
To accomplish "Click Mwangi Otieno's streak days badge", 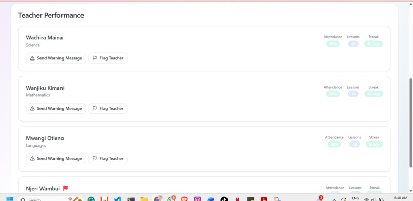I will pos(374,144).
